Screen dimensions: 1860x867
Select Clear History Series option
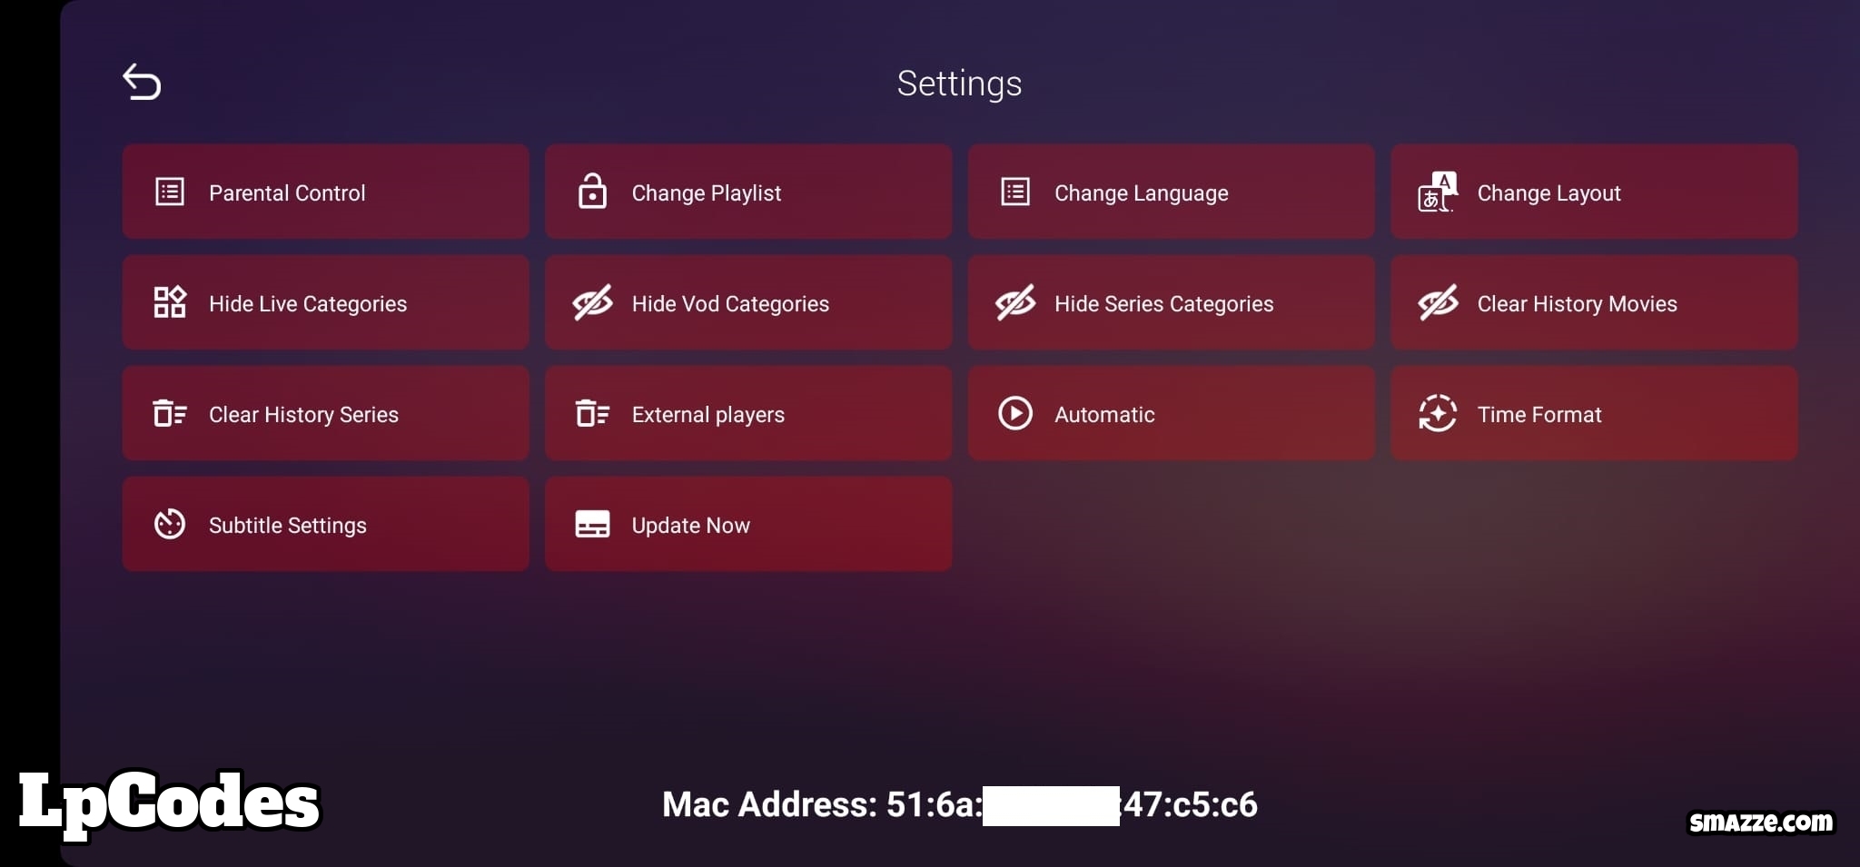coord(325,413)
